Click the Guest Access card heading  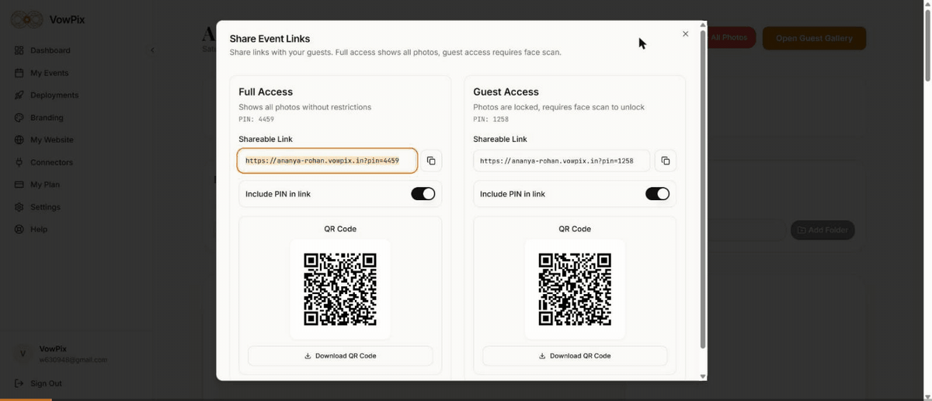[506, 92]
